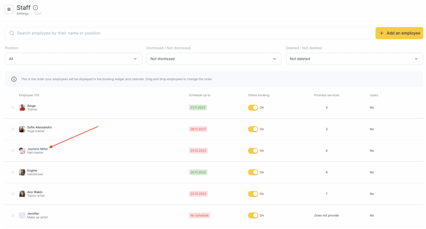The width and height of the screenshot is (426, 229).
Task: Click Does not provide text for Jennifer
Action: 327,215
